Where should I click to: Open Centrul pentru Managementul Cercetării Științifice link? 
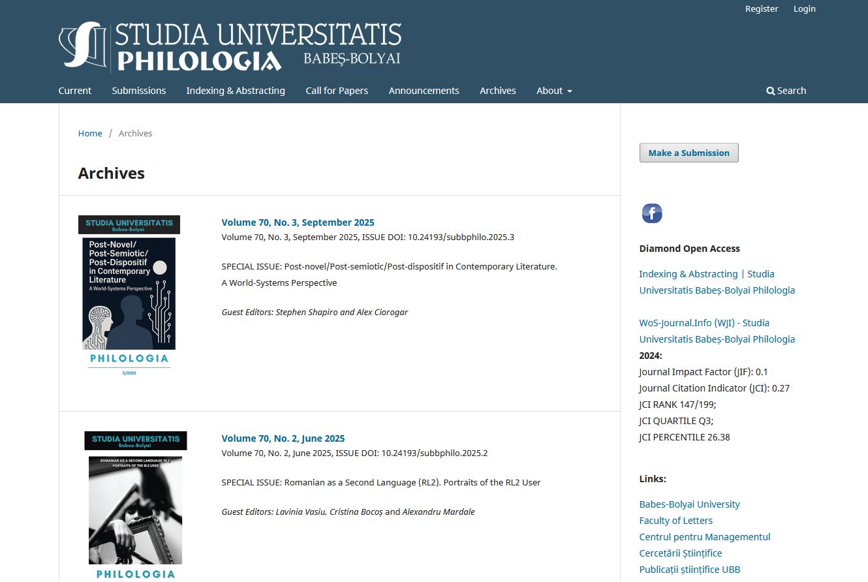coord(705,545)
